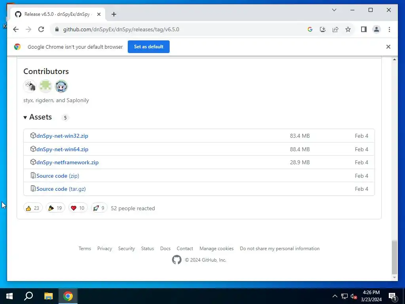Open the Chrome profile avatar
The width and height of the screenshot is (405, 304).
tap(377, 29)
